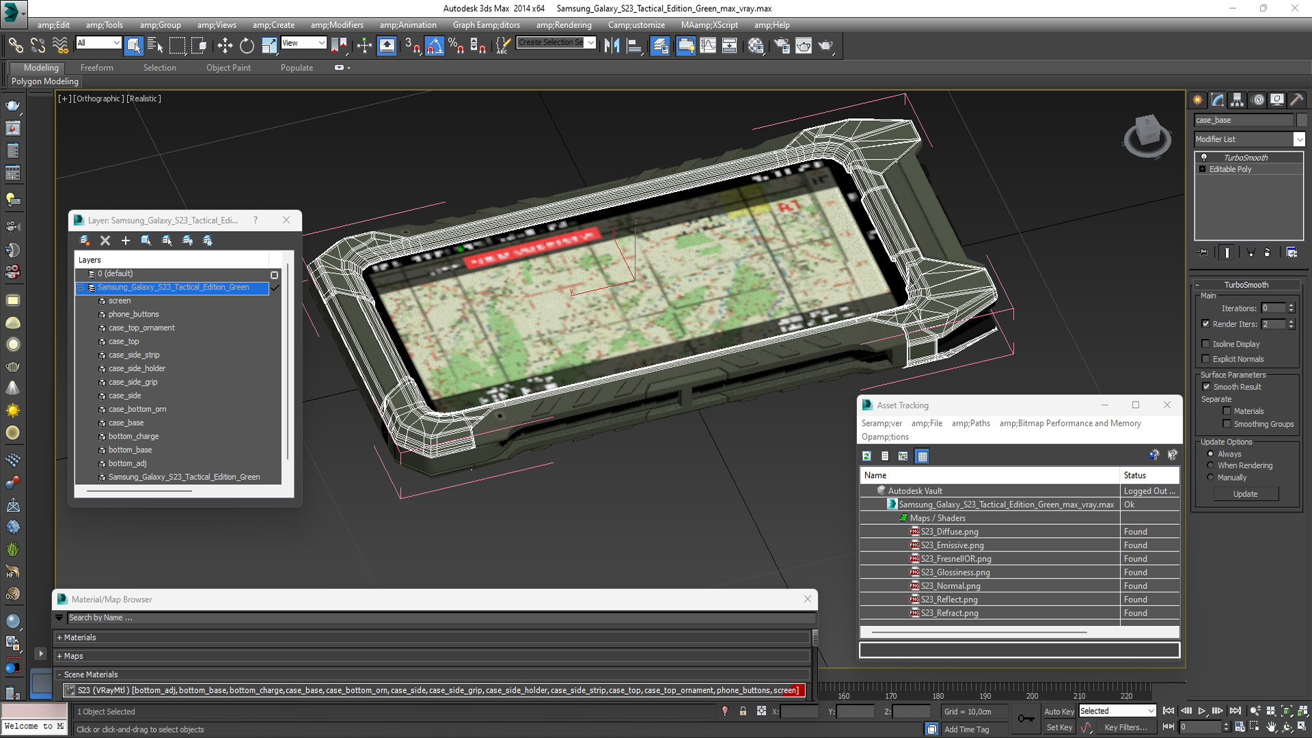Select the When Rendering update option
The height and width of the screenshot is (738, 1312).
pyautogui.click(x=1210, y=465)
